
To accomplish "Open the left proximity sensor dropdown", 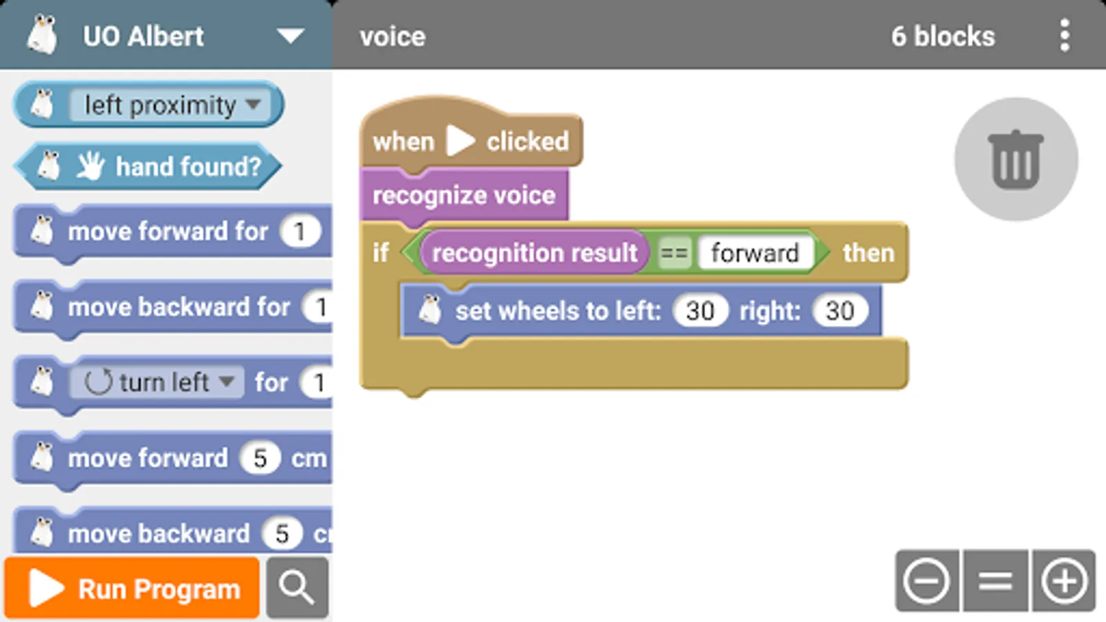I will [x=253, y=105].
